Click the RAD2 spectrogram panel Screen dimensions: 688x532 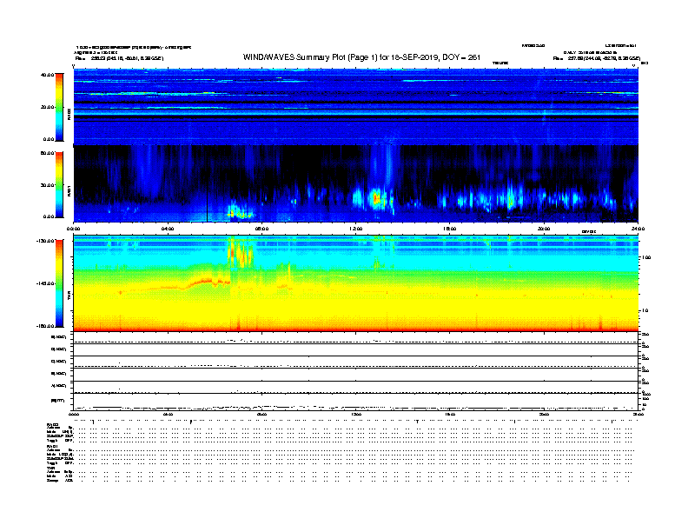pos(356,106)
